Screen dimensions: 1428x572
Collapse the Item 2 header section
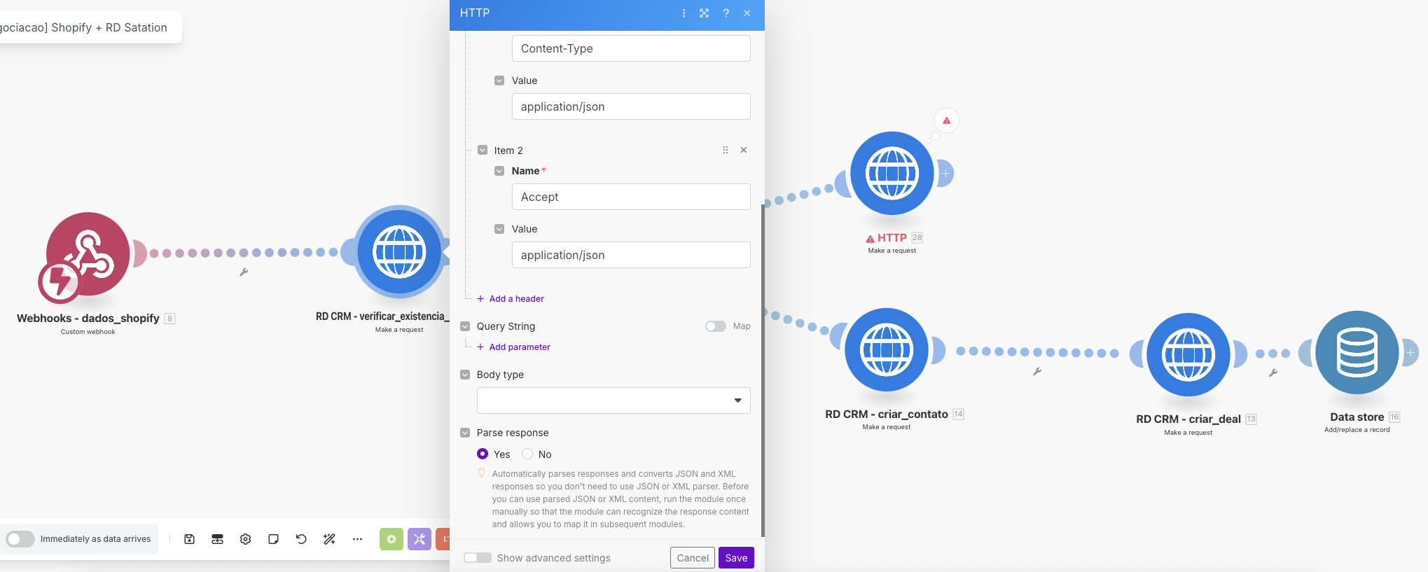click(x=483, y=150)
